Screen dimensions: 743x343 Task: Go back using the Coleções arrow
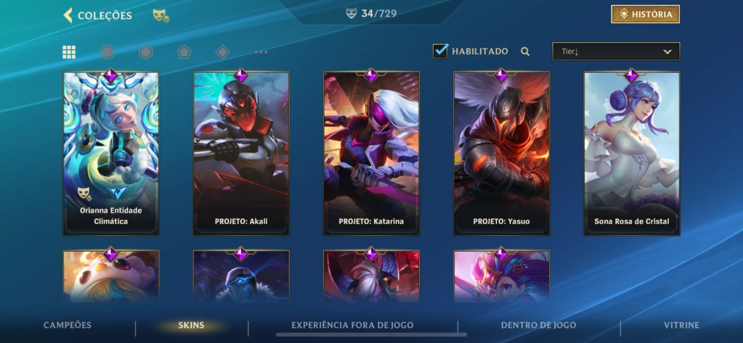point(68,15)
